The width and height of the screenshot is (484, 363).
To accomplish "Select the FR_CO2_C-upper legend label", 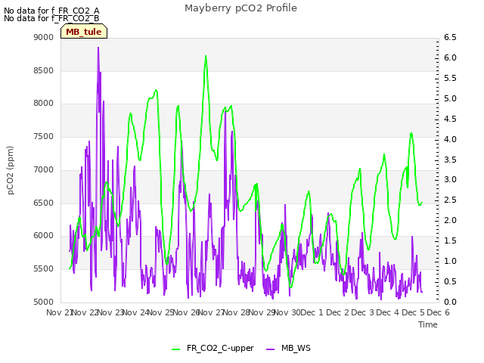I will click(x=220, y=348).
